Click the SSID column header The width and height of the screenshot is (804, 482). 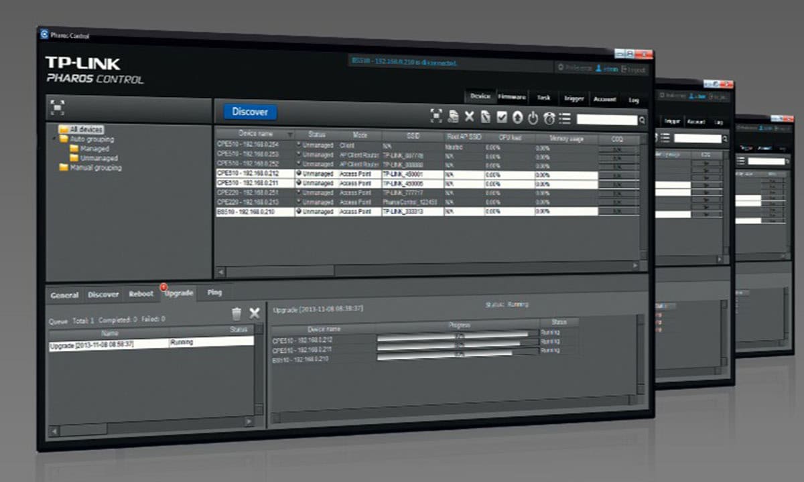coord(413,136)
